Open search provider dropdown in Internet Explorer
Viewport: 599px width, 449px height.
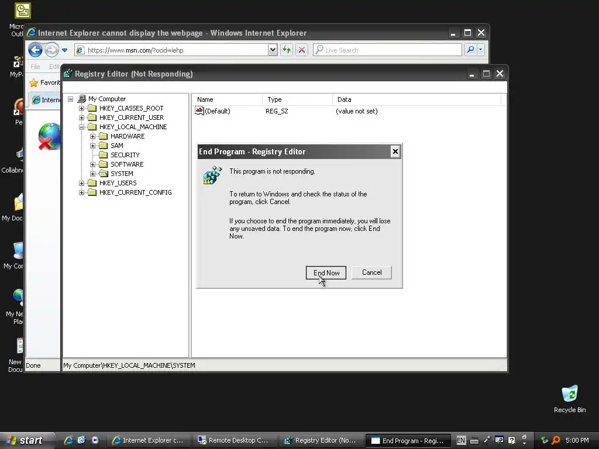point(481,50)
